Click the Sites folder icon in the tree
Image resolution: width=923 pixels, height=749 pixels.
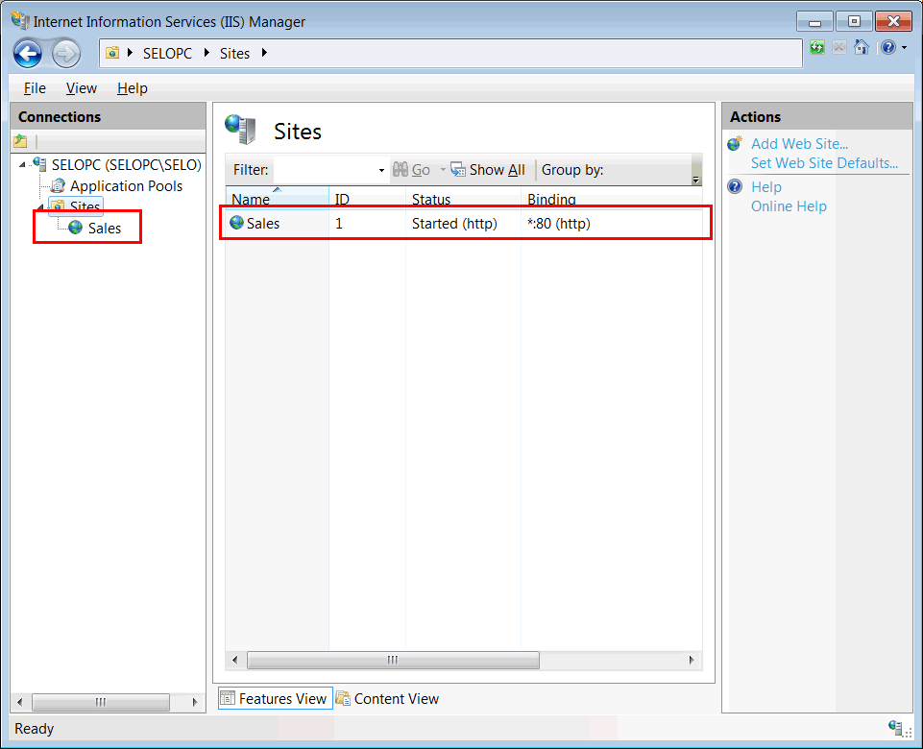pos(58,205)
